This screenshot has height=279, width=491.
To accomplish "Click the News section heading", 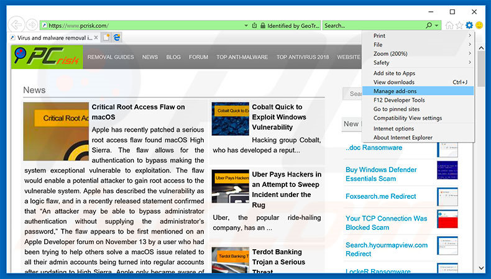I will point(34,90).
